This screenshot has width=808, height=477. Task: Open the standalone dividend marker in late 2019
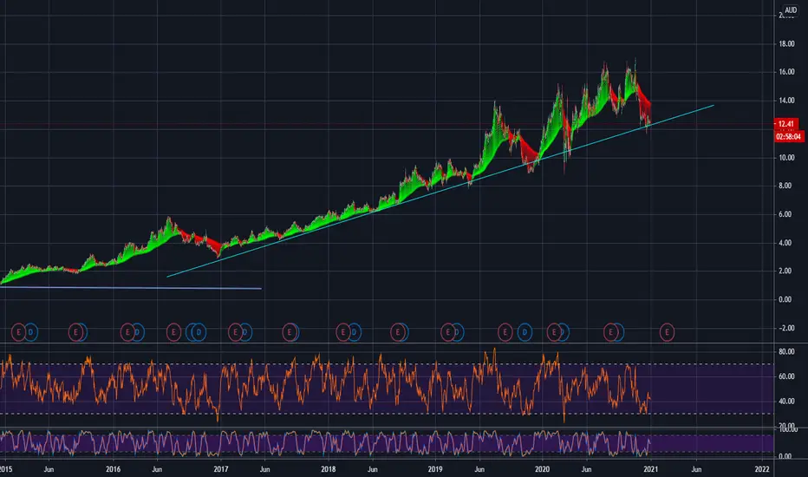[525, 333]
